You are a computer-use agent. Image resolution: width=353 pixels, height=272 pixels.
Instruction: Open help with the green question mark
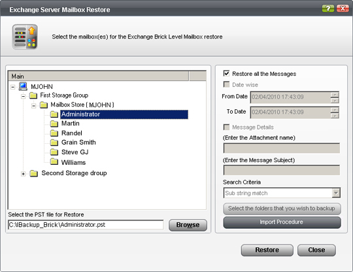(328, 8)
